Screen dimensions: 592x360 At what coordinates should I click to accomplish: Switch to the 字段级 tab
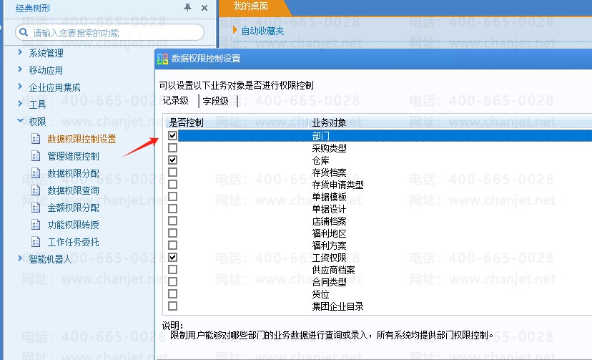(215, 101)
